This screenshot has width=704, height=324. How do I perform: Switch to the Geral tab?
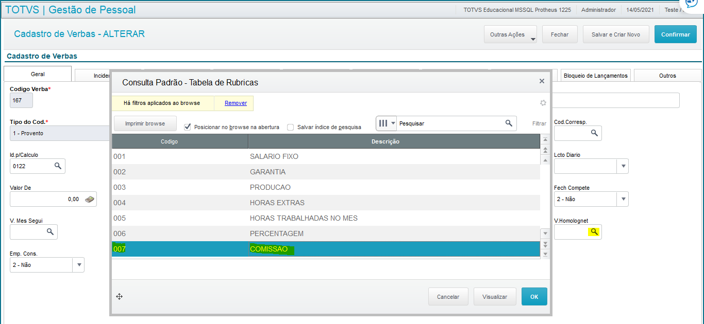point(38,74)
